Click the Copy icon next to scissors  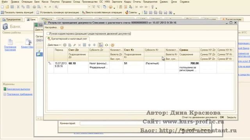(x=23, y=7)
